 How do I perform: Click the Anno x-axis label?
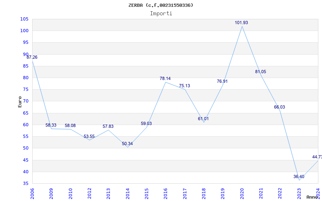click(312, 197)
